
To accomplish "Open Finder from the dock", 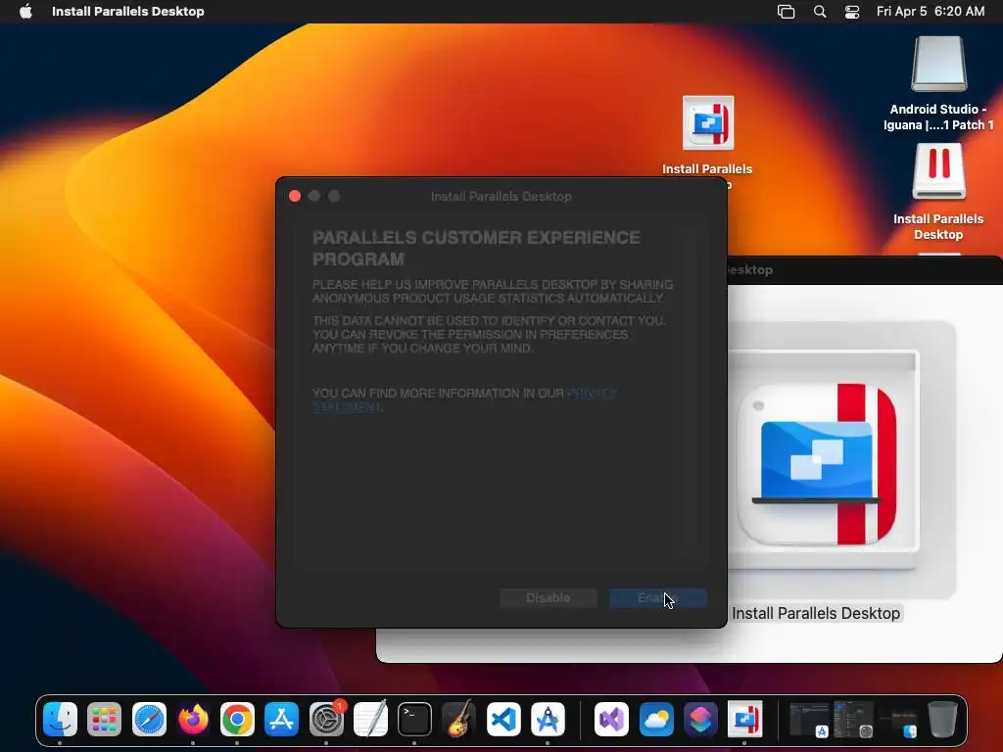I will click(x=60, y=720).
